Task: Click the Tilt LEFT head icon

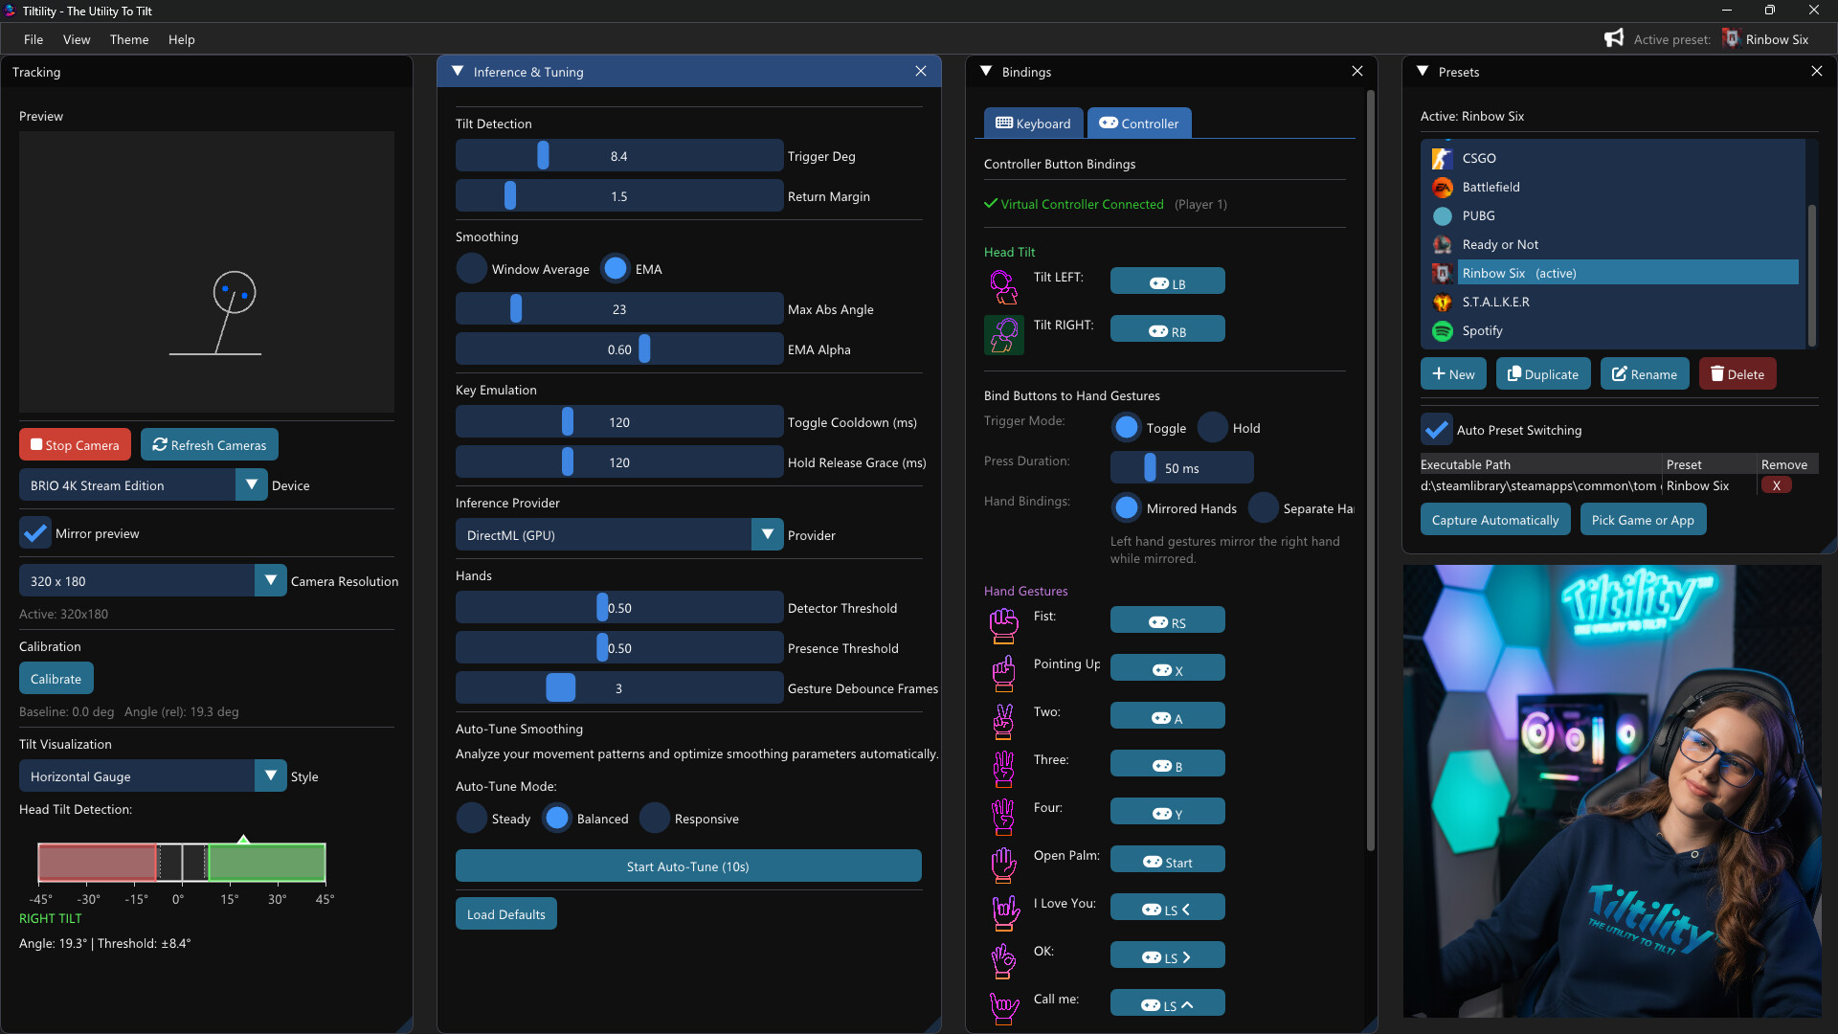Action: (1003, 286)
